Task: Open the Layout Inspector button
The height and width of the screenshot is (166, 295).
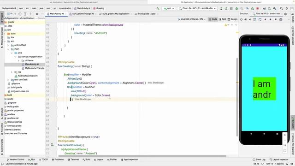Action: click(x=279, y=160)
